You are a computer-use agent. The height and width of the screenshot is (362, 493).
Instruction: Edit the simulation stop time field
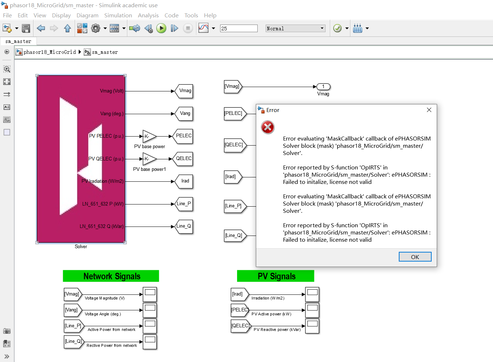239,28
